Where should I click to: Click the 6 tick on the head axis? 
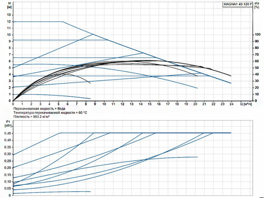click(x=10, y=61)
